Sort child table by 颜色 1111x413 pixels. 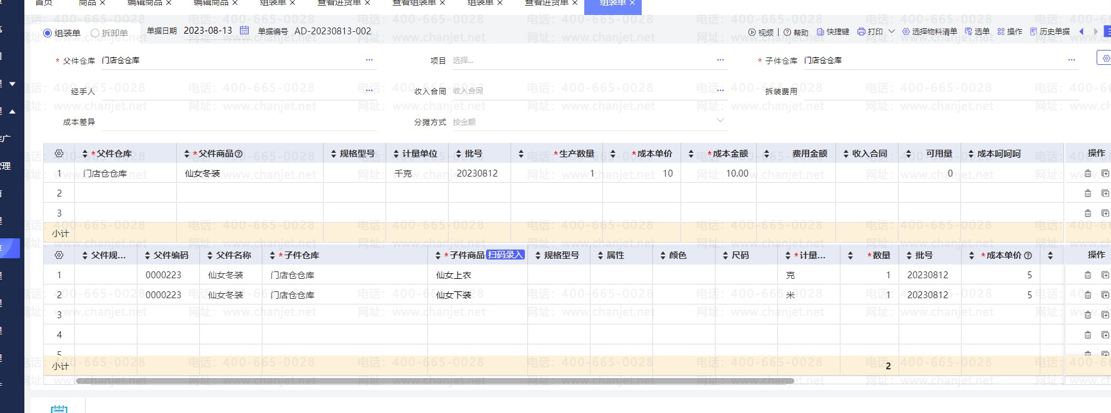click(x=663, y=255)
